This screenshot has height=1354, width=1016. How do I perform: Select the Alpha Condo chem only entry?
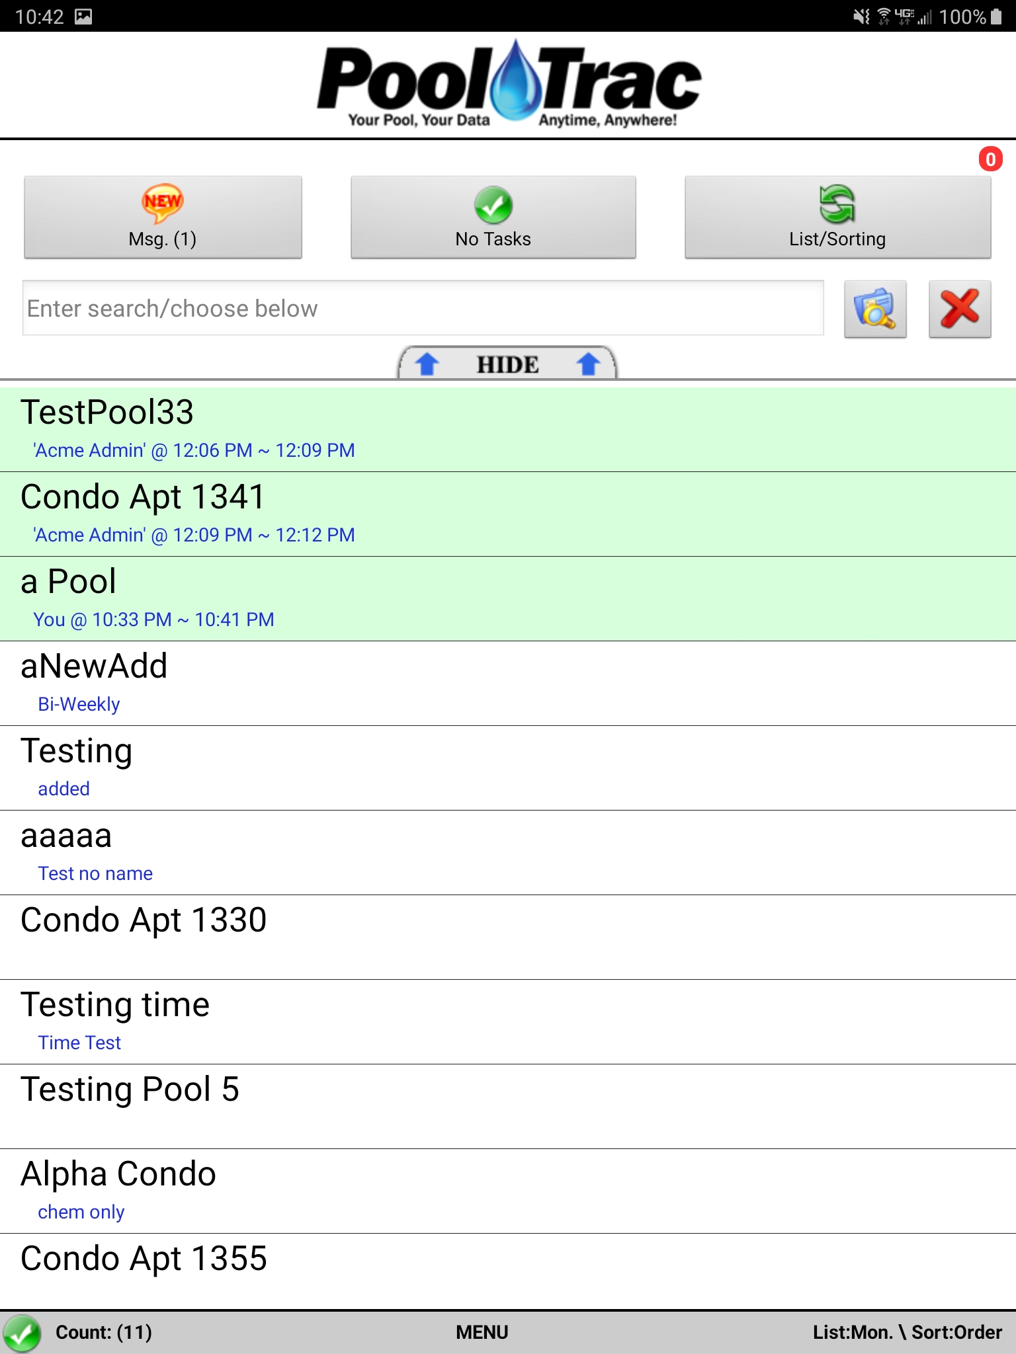pos(508,1191)
